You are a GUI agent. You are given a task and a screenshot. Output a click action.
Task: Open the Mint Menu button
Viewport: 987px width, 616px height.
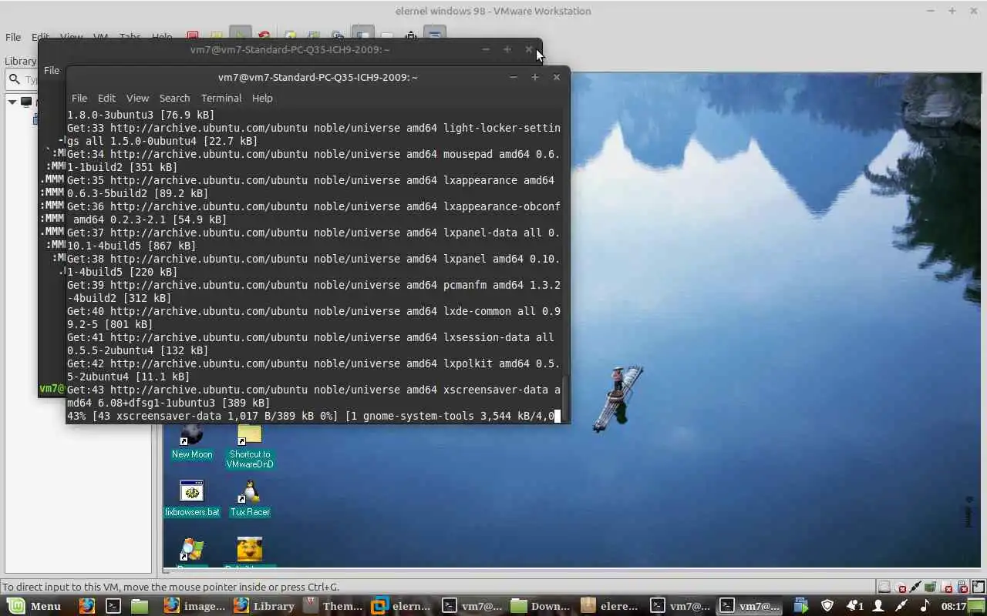coord(35,606)
